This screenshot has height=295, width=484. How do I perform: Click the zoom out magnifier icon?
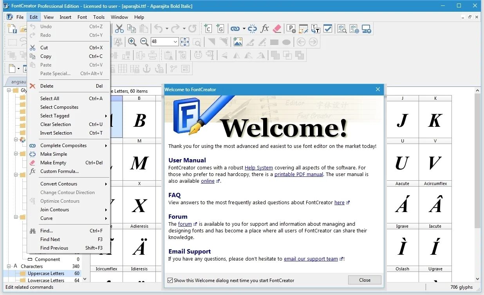tap(144, 42)
